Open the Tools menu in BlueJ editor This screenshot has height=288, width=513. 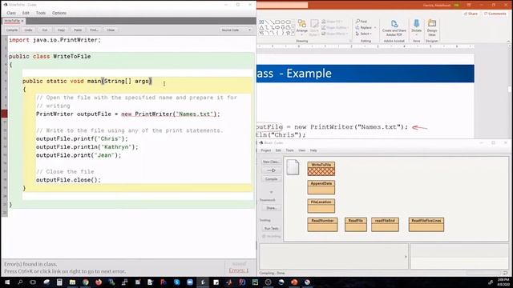(41, 13)
